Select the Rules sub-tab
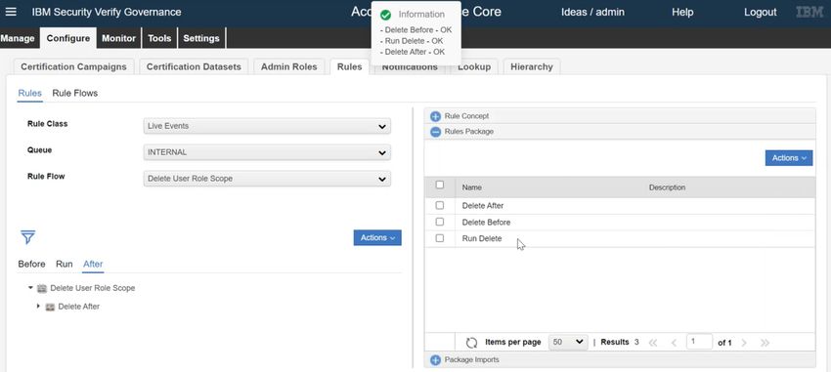 pyautogui.click(x=29, y=93)
